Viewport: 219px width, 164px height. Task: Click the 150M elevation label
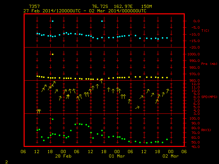146,6
